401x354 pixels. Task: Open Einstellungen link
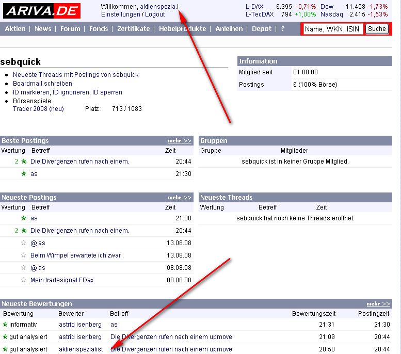point(121,14)
